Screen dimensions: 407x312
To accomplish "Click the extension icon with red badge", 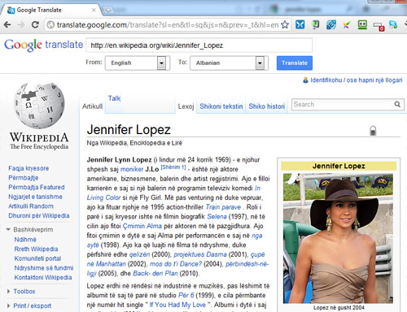I will click(x=379, y=26).
